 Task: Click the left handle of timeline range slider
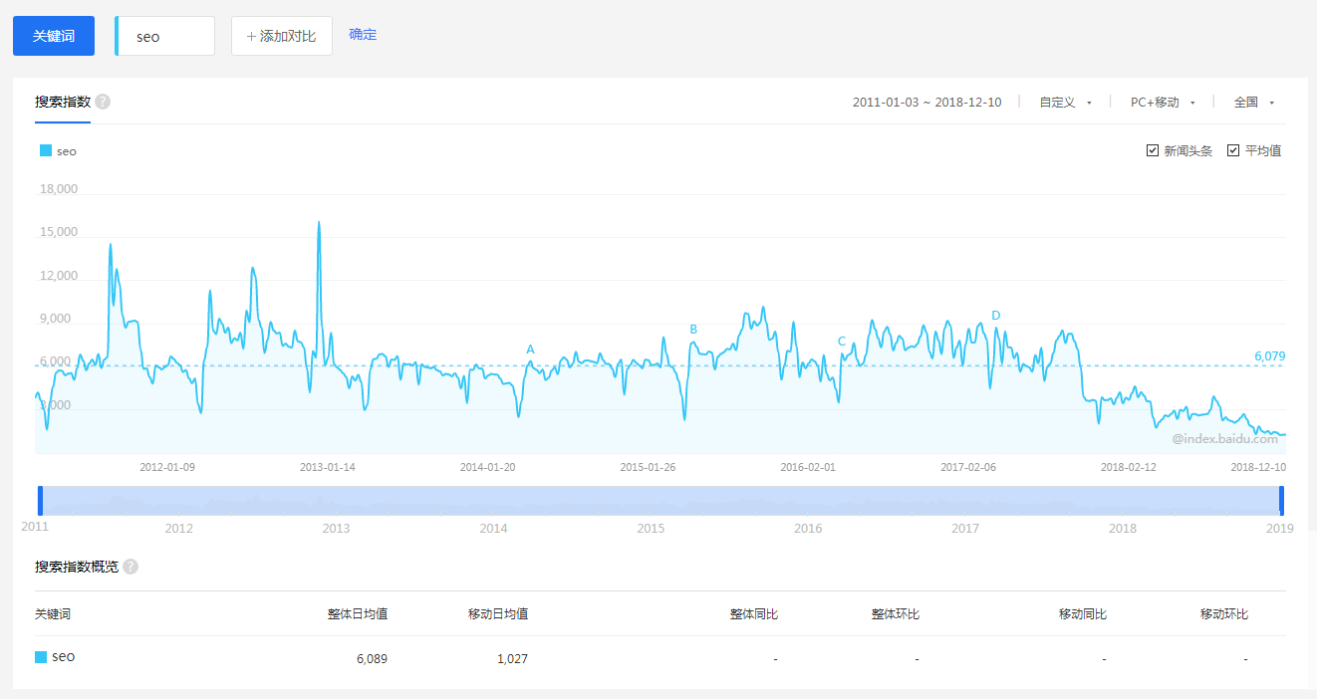click(x=40, y=501)
